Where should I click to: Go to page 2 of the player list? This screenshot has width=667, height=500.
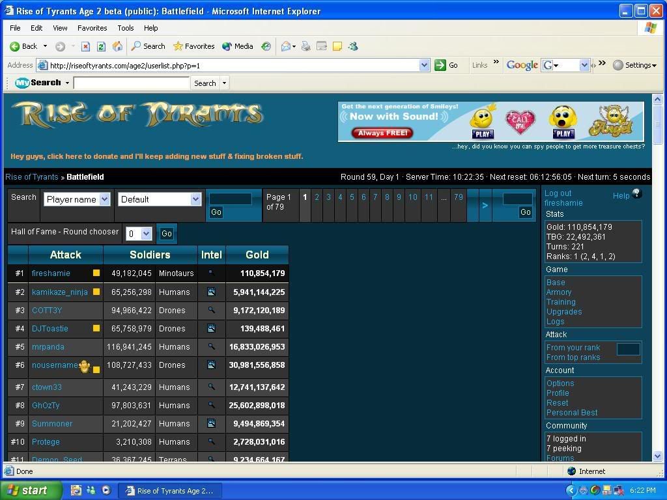click(x=317, y=197)
